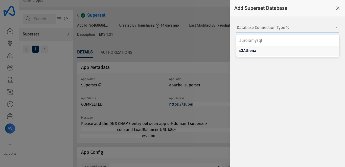Go to the previous page of apps
The height and width of the screenshot is (167, 345).
[x=26, y=49]
